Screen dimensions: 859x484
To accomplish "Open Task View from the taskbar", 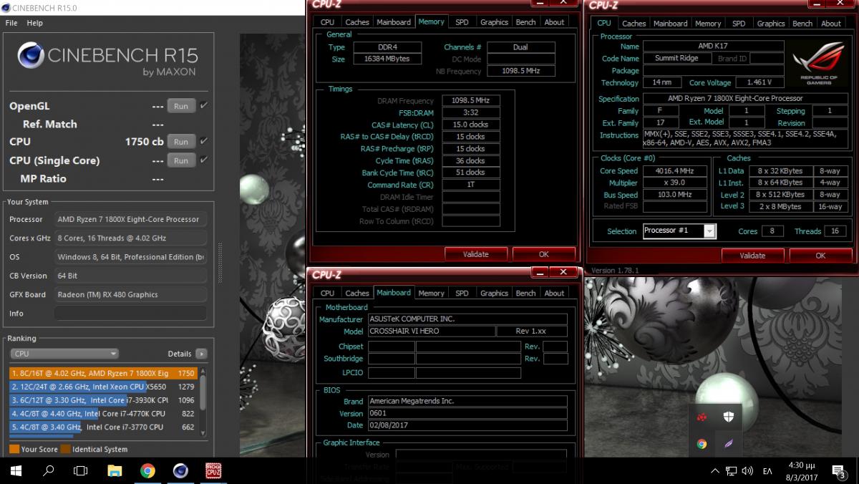I will click(82, 470).
